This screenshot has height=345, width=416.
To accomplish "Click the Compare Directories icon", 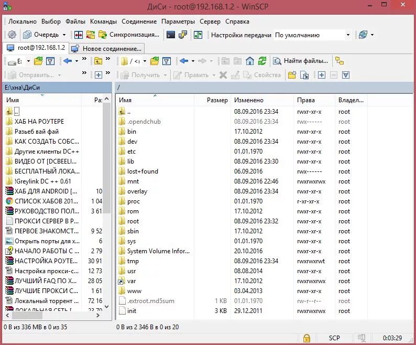I will [x=79, y=35].
